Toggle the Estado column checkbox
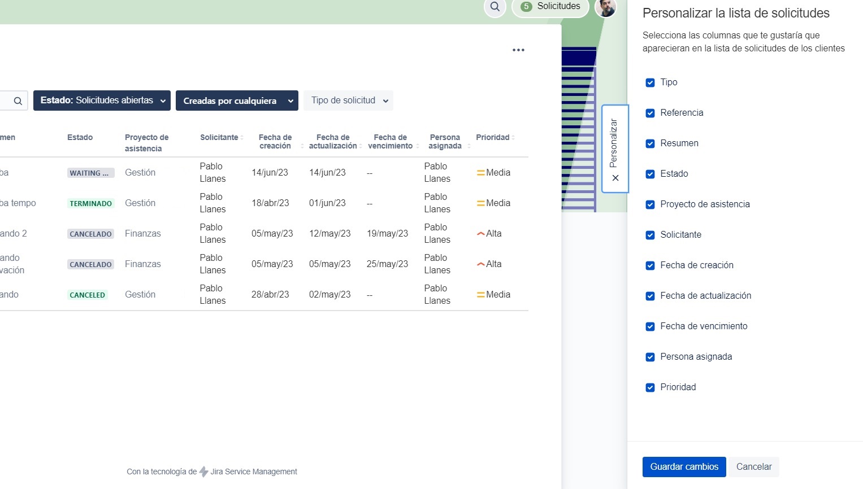The image size is (863, 489). point(650,174)
